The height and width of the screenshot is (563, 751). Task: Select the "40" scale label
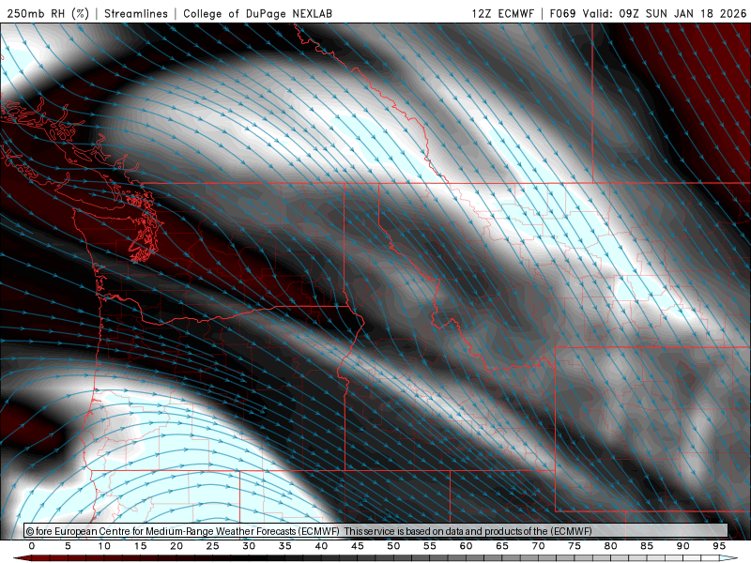pos(321,546)
